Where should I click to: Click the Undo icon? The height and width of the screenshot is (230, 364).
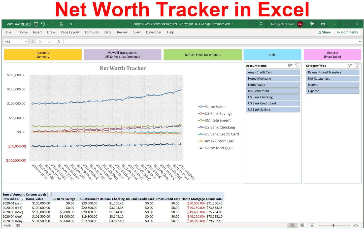[x=42, y=24]
